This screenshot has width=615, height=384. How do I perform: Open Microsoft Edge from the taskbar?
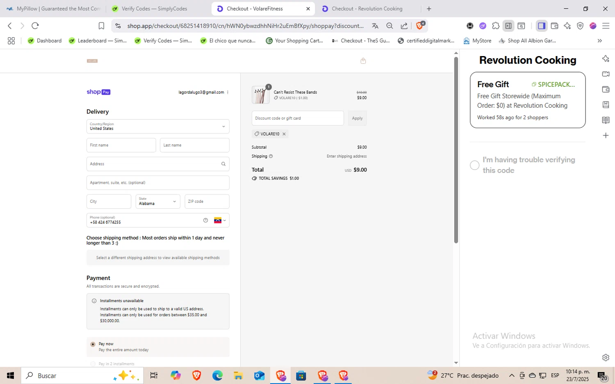(217, 375)
